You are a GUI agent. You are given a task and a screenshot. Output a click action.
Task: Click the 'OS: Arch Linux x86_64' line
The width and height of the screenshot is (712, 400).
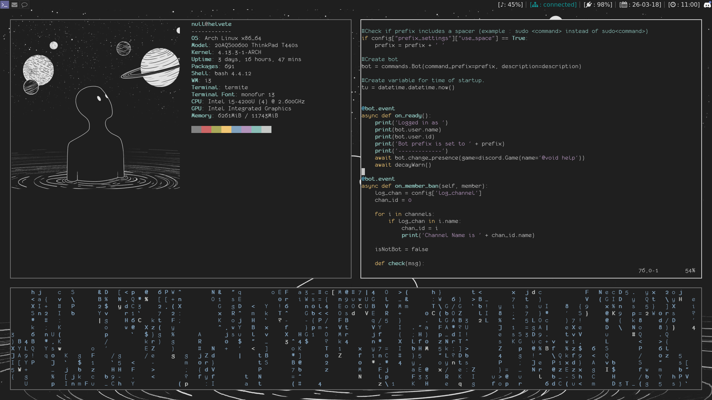(x=226, y=38)
